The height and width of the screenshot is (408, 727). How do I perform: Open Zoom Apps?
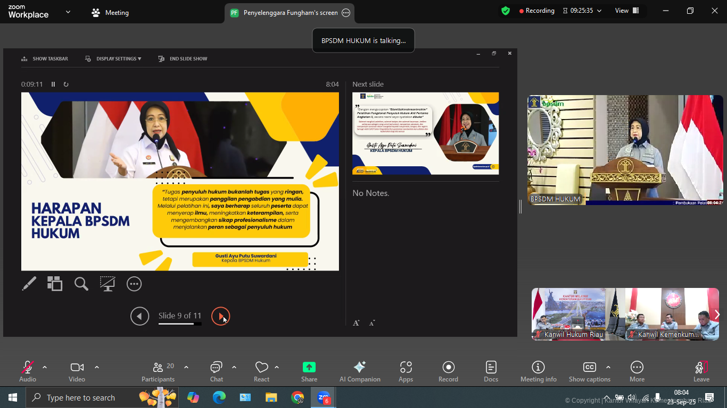pos(406,370)
